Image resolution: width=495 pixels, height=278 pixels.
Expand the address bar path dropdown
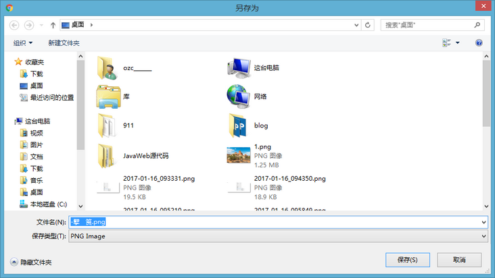pyautogui.click(x=356, y=25)
